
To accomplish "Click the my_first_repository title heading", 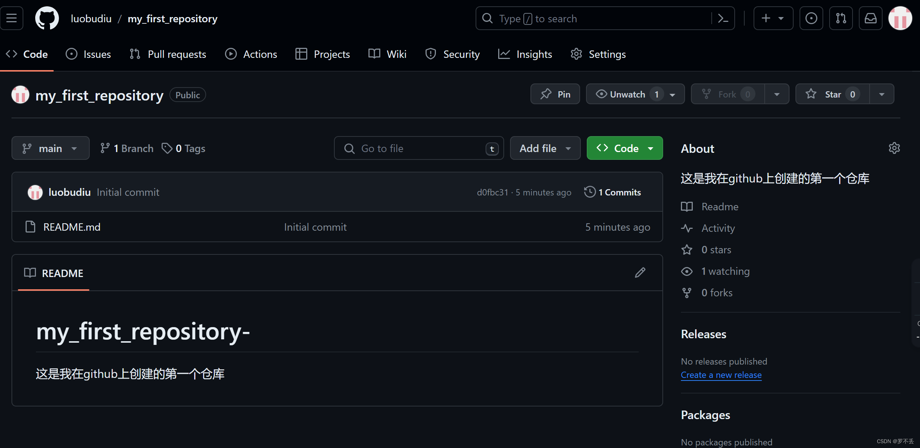I will tap(99, 95).
